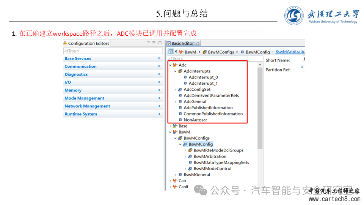The image size is (364, 205).
Task: Click the Short Name input field
Action: (304, 59)
